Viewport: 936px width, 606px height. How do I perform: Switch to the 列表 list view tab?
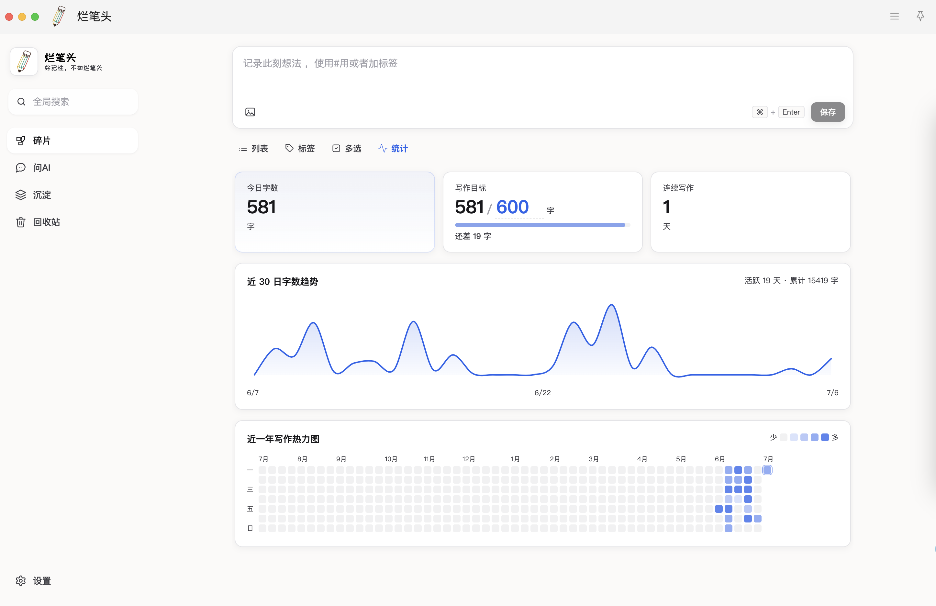pos(254,148)
